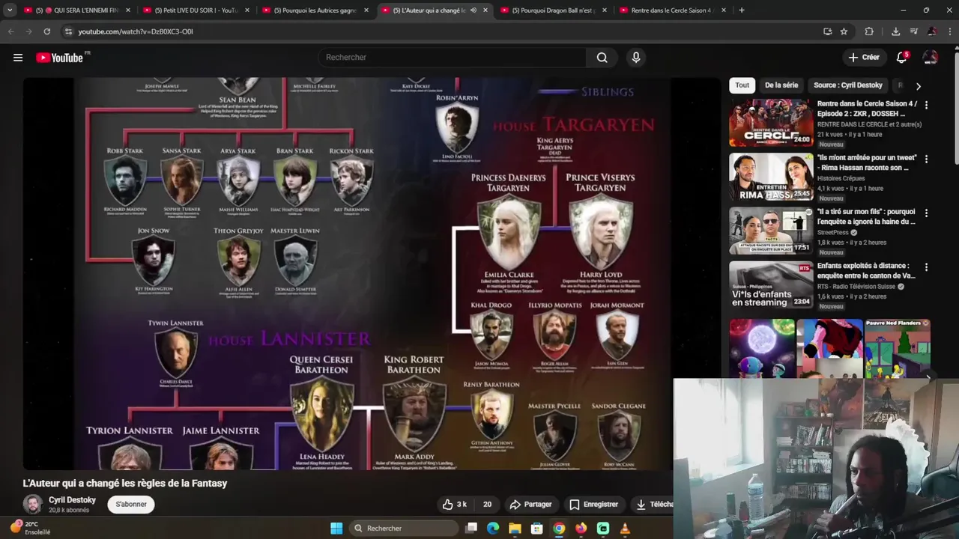Select the 'Tout' filter chip

[x=742, y=85]
